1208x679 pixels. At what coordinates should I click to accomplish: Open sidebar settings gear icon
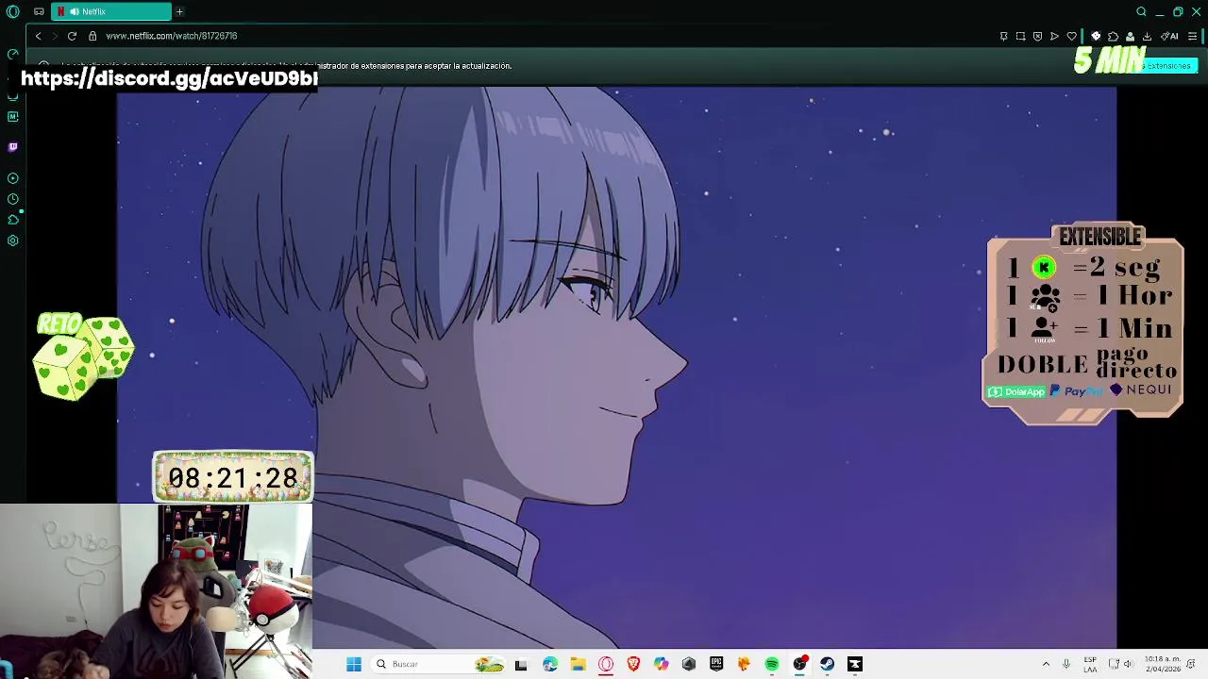12,240
